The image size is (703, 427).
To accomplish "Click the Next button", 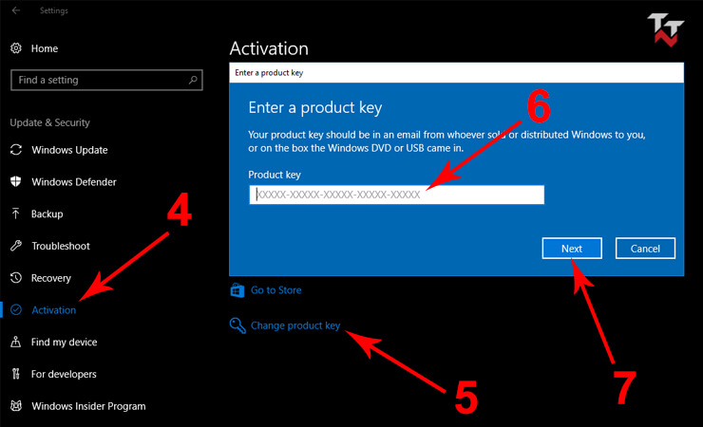I will [572, 249].
